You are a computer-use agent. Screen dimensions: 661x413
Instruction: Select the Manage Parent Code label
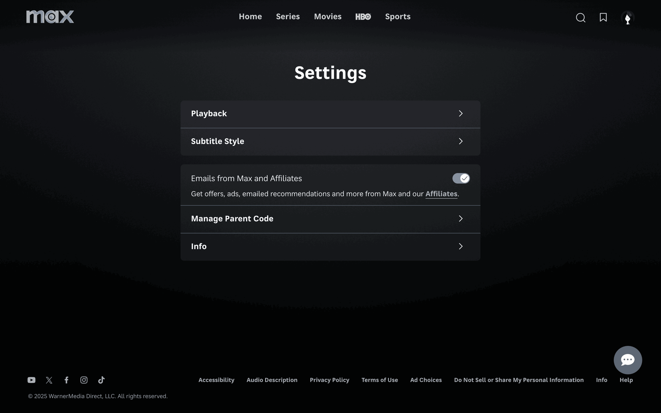(232, 219)
